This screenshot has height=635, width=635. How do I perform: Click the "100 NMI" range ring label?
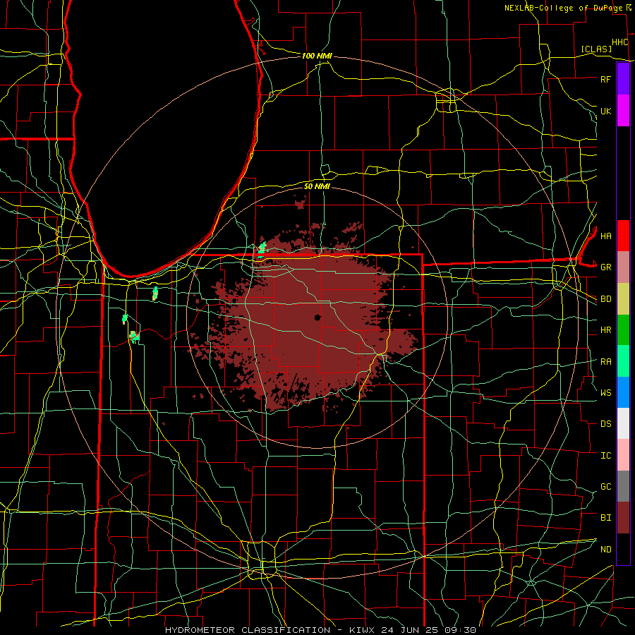click(x=317, y=56)
